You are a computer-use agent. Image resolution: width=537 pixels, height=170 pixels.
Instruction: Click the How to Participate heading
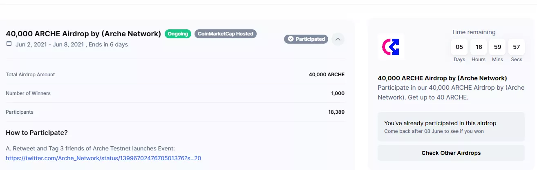(x=37, y=133)
